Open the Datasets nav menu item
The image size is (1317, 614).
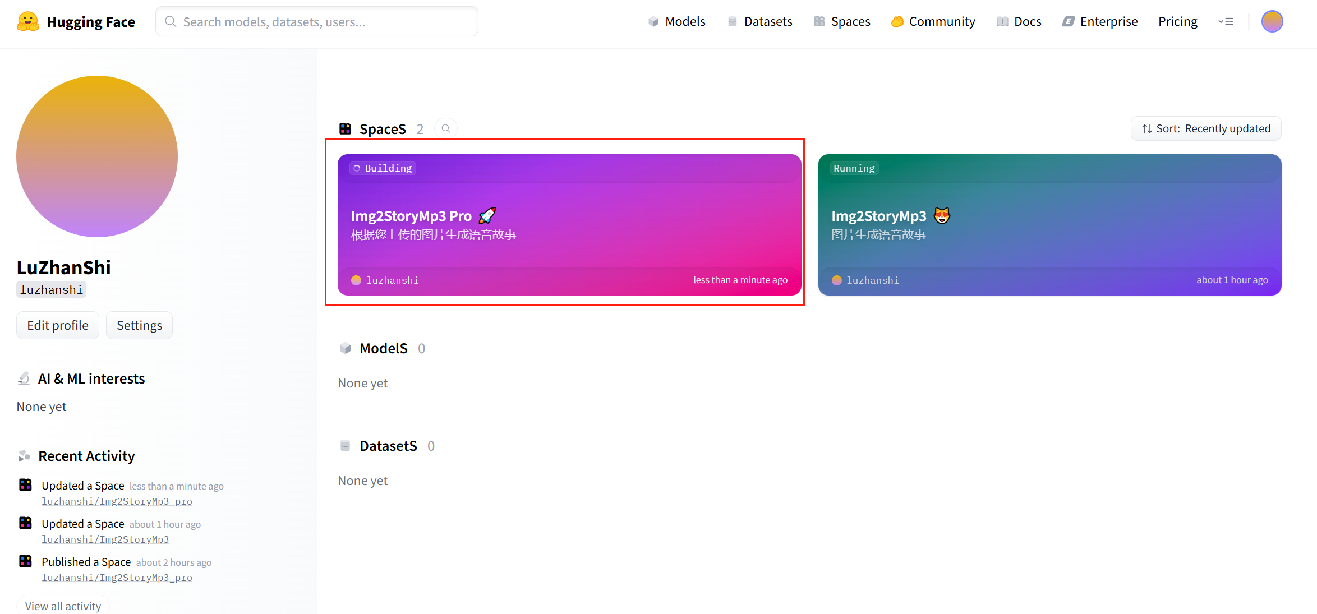click(x=760, y=22)
